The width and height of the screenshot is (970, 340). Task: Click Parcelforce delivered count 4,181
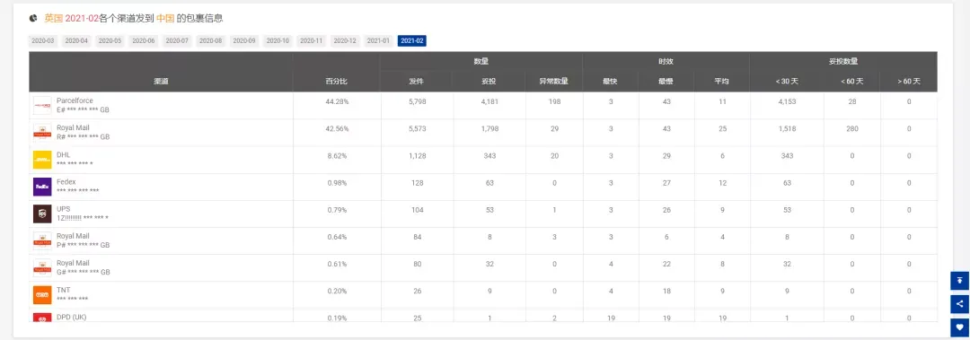(489, 101)
